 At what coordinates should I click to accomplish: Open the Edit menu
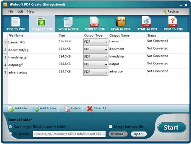tap(20, 11)
